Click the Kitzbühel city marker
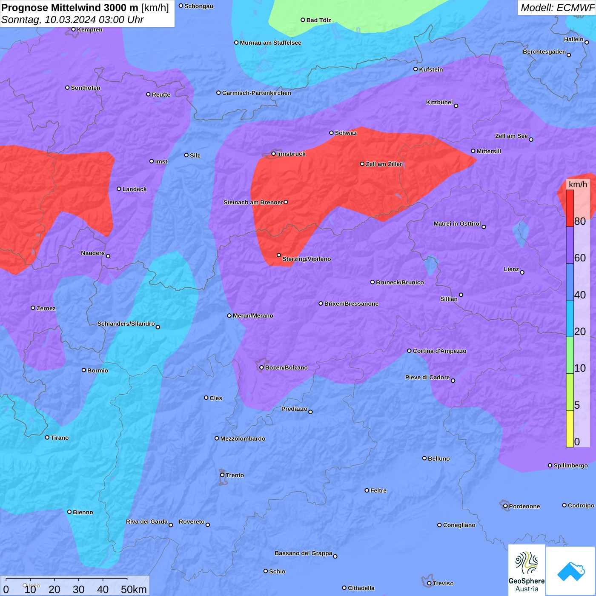Viewport: 596px width, 596px height. [x=456, y=106]
